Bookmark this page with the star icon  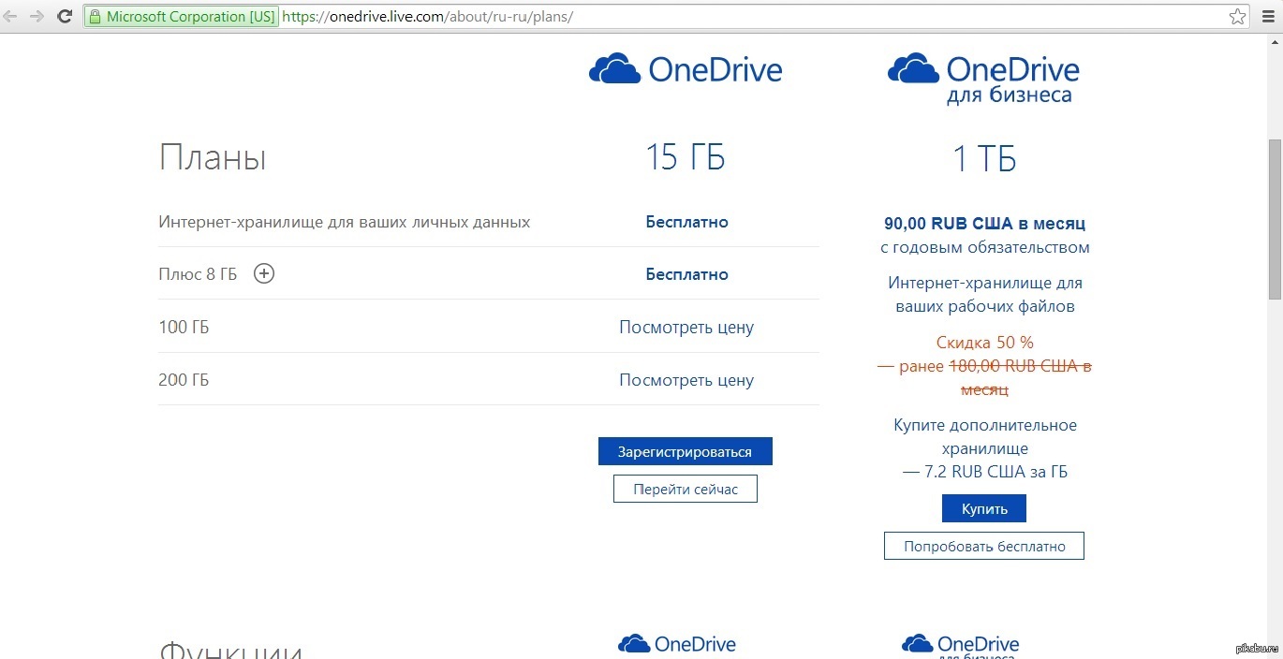(x=1237, y=17)
